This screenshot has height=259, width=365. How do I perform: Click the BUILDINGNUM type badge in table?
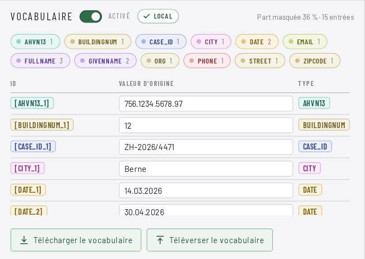[324, 125]
